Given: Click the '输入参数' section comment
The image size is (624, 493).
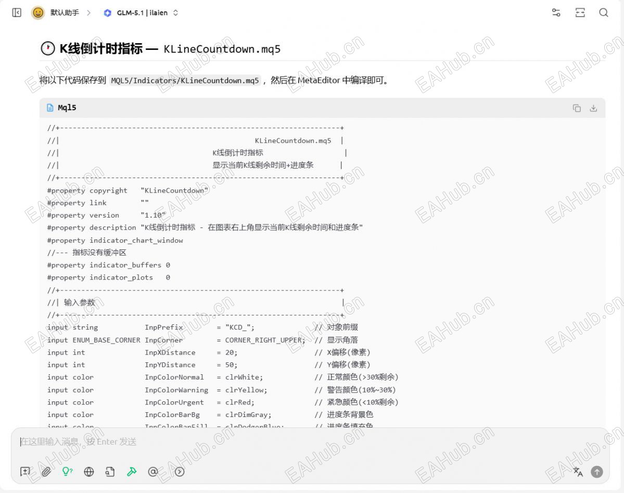Looking at the screenshot, I should tap(80, 302).
